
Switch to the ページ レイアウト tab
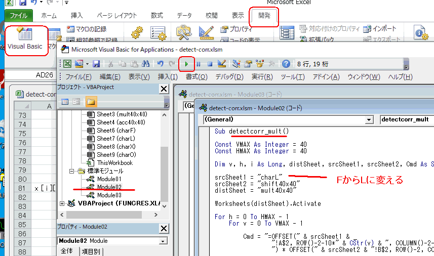point(117,16)
